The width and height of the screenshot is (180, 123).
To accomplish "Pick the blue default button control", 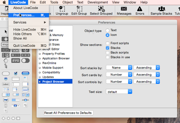I will 26,73.
